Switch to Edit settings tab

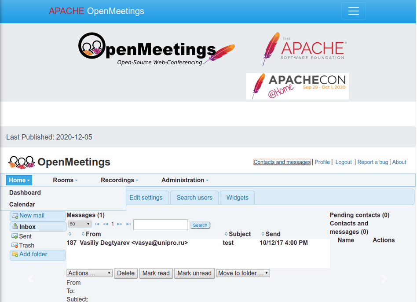(146, 198)
